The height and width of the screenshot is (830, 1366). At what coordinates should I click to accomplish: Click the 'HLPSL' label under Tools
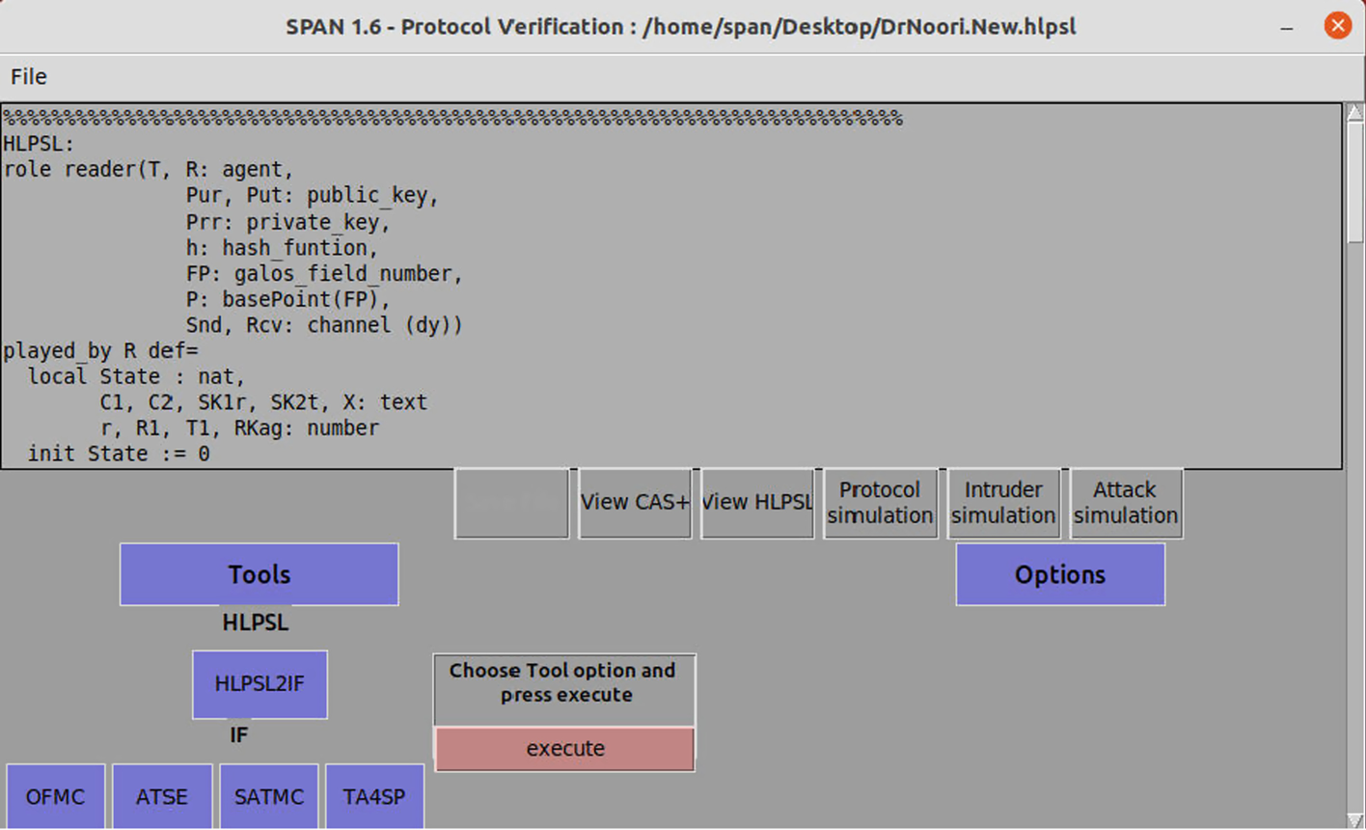(x=256, y=622)
